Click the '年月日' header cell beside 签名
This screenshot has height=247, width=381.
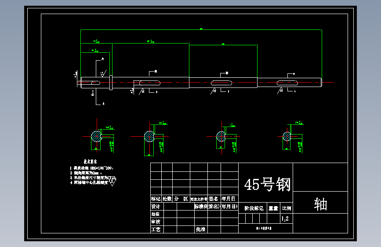[229, 199]
